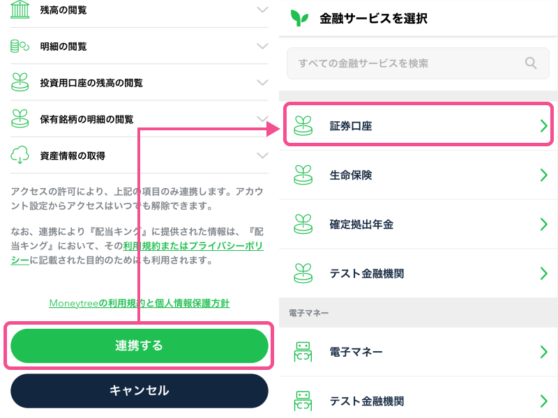Expand 投資用口座の残高の閲覧 details
Image resolution: width=558 pixels, height=418 pixels.
pyautogui.click(x=262, y=82)
